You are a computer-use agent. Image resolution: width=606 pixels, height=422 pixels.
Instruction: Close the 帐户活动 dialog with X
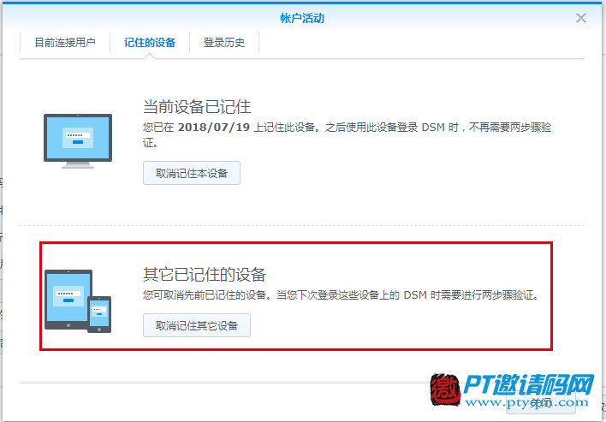(x=581, y=18)
